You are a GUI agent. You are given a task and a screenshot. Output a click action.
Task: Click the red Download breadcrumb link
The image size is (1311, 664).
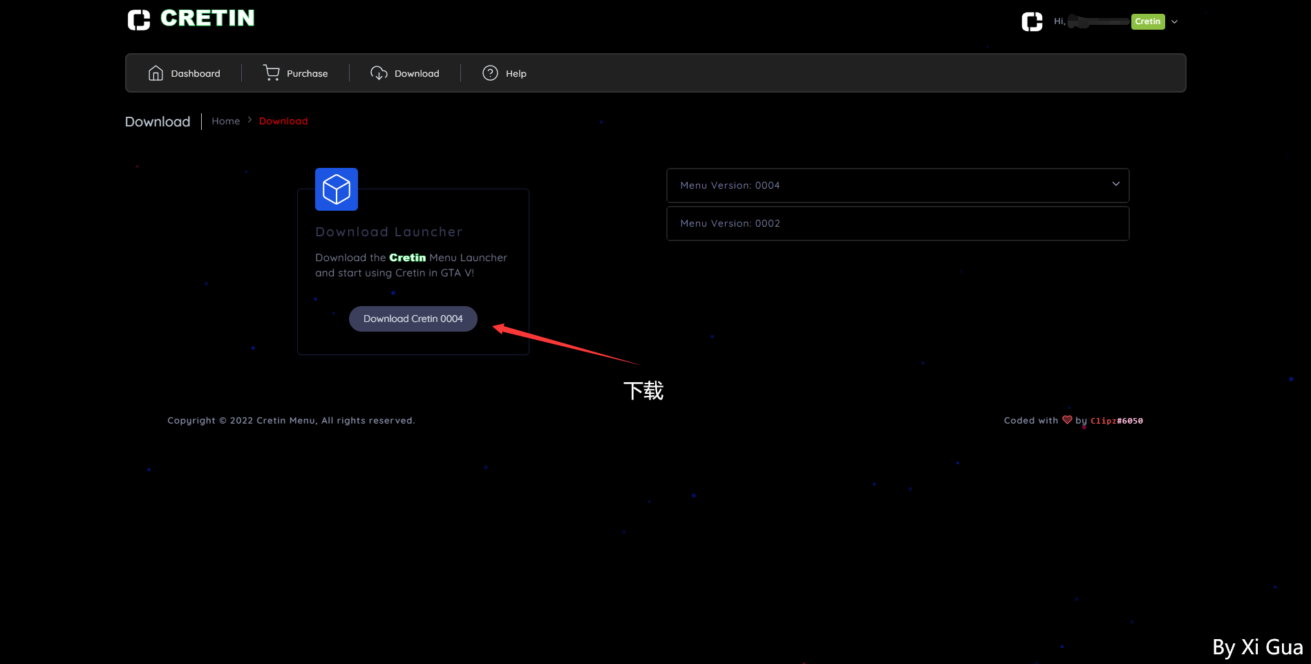pyautogui.click(x=283, y=121)
